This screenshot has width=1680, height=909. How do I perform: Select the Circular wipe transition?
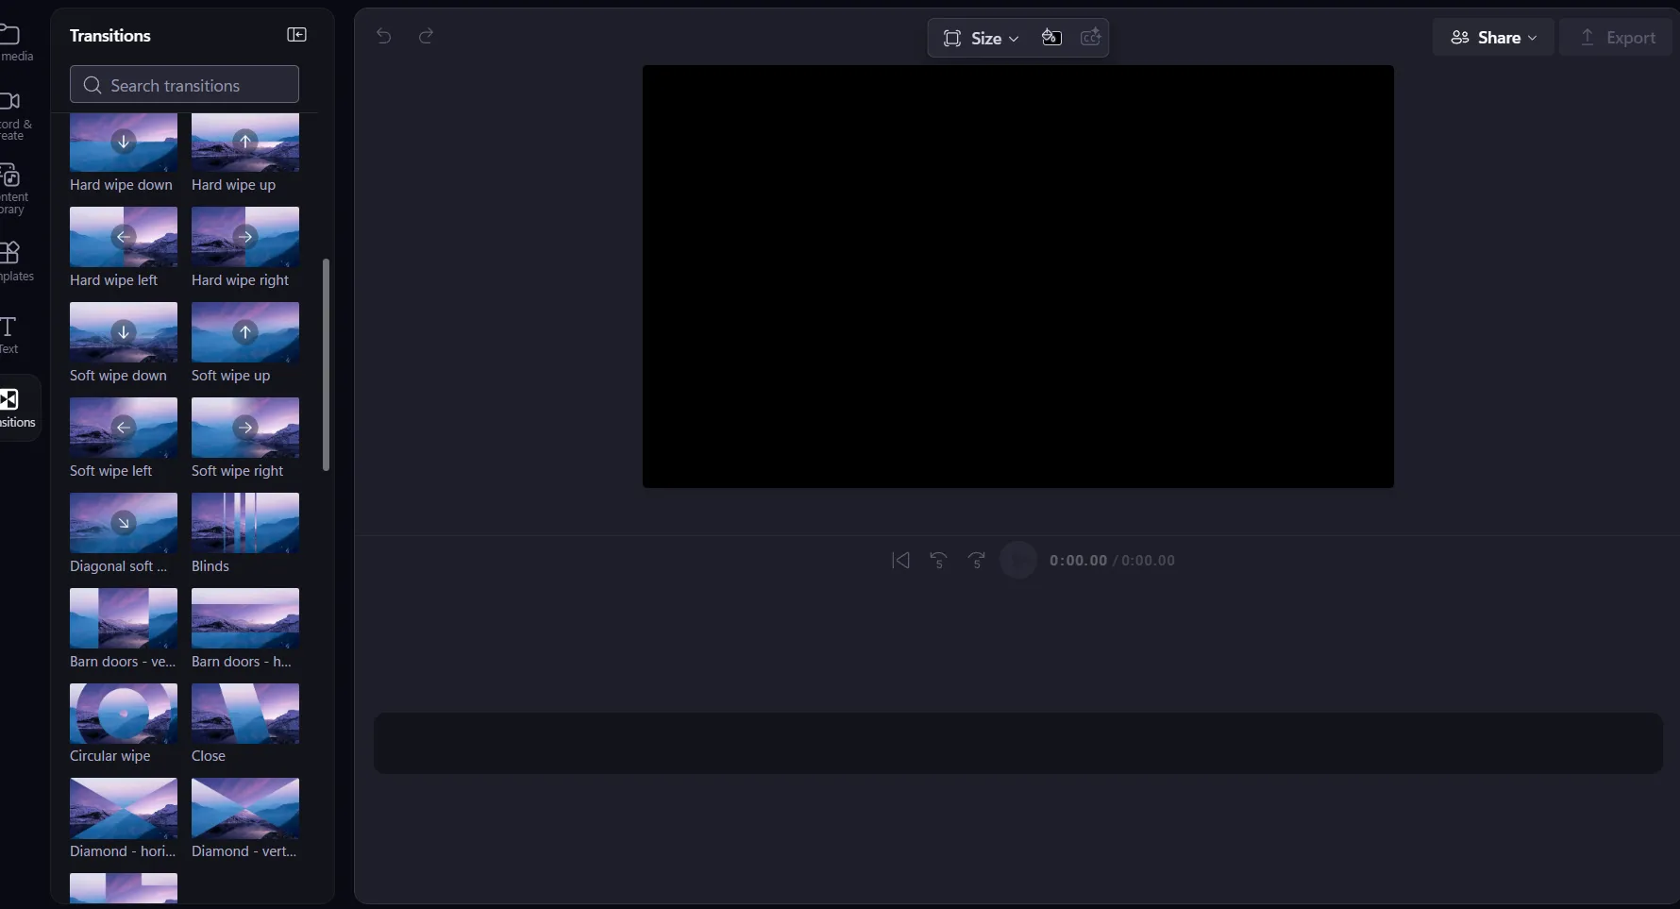[x=123, y=714]
